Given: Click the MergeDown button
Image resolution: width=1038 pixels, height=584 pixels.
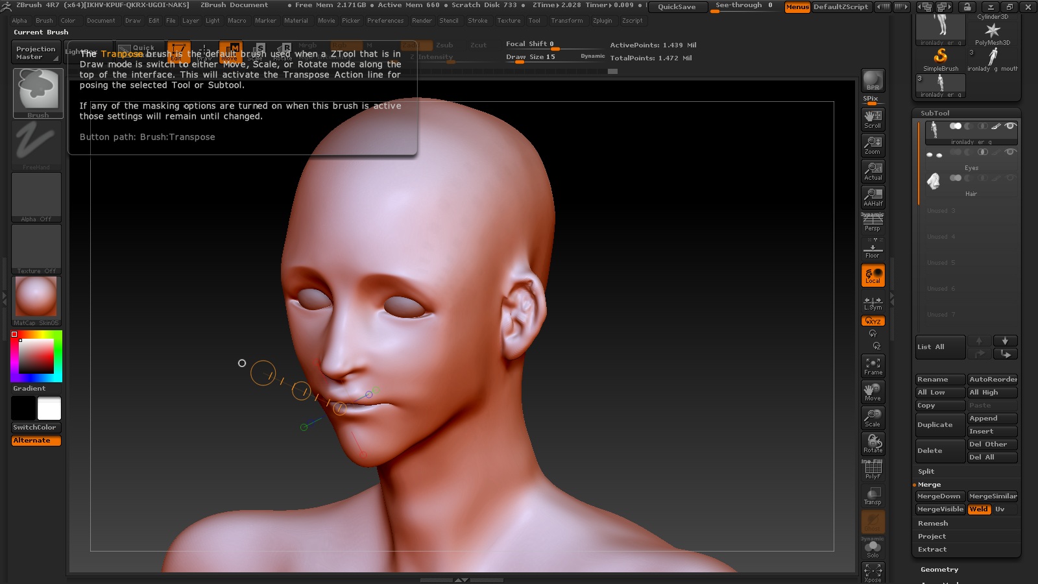Looking at the screenshot, I should point(940,496).
